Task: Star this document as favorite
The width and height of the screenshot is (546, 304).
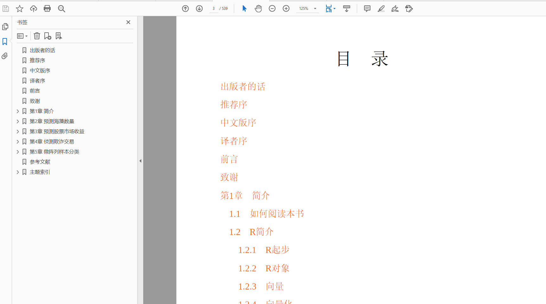Action: tap(19, 9)
